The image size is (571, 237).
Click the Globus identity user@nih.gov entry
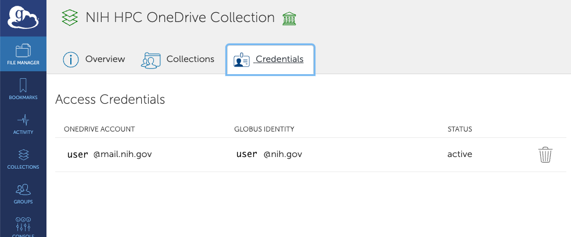269,154
